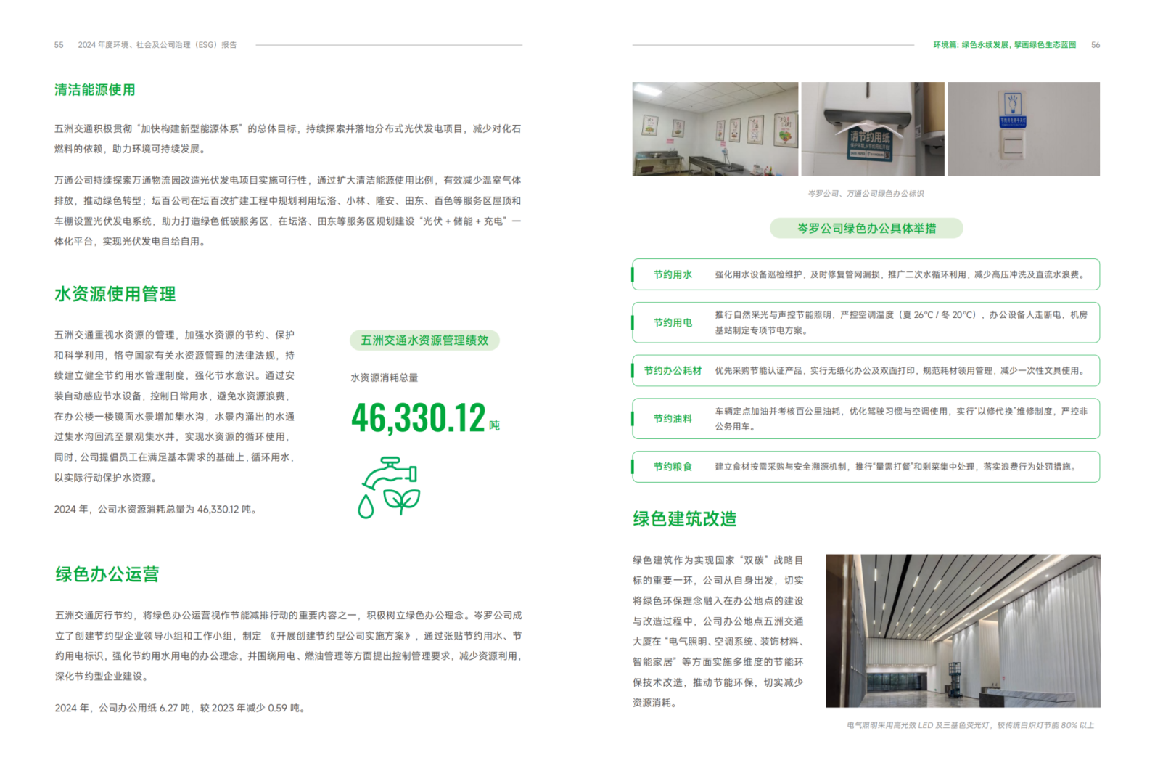1155x784 pixels.
Task: Click the '节约粮食' row label
Action: click(x=673, y=467)
